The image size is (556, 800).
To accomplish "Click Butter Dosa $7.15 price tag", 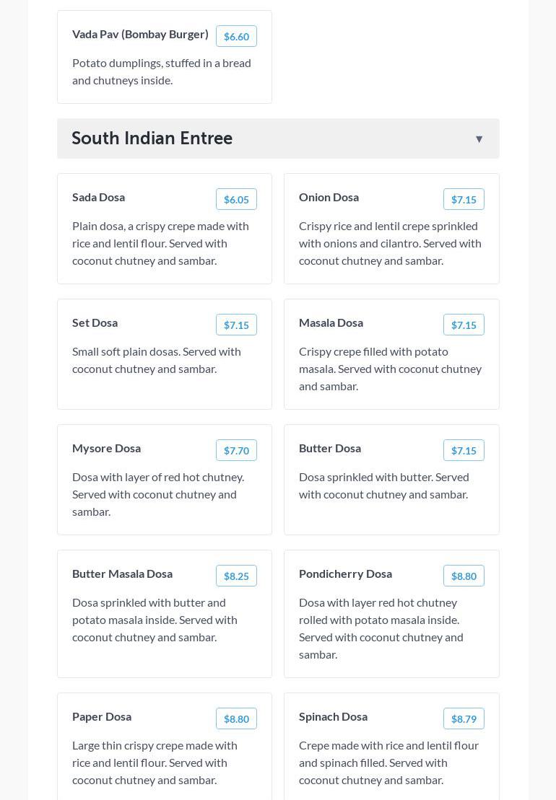I will click(464, 451).
